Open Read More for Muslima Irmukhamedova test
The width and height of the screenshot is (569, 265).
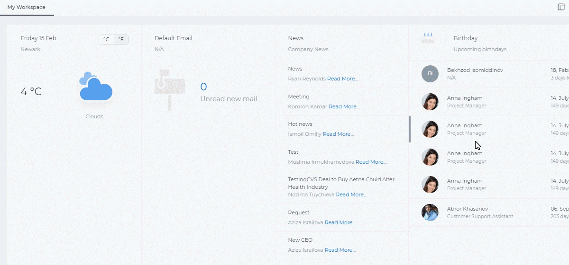(371, 162)
